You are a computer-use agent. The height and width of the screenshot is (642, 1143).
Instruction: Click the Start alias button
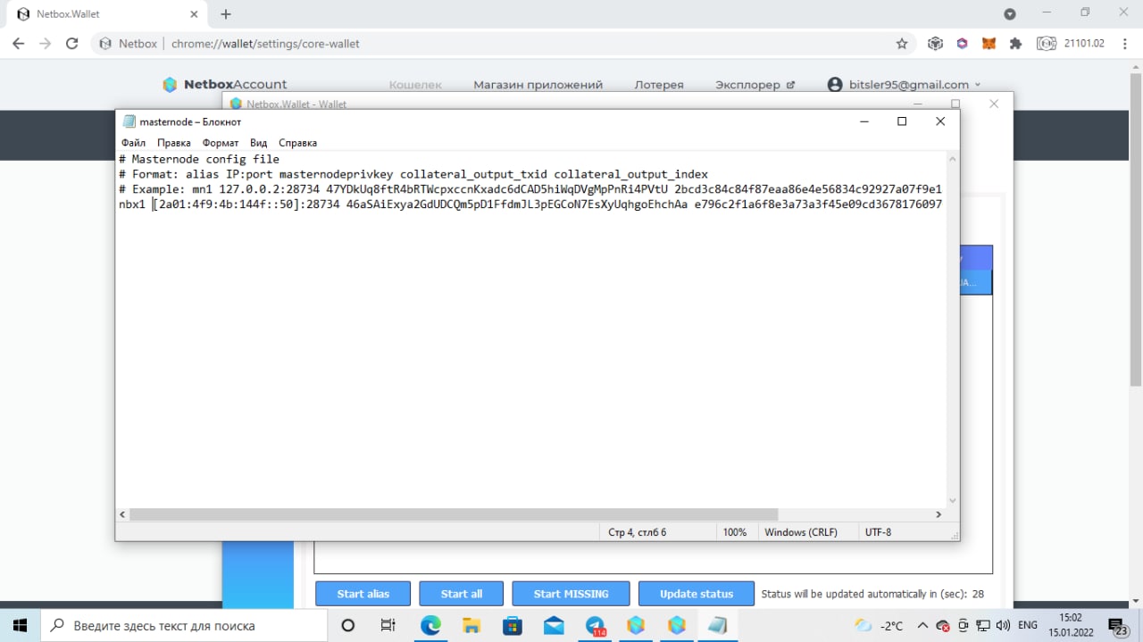click(x=363, y=594)
